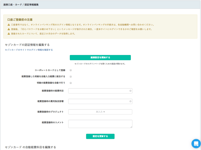Click into 経費登録時のコメント textarea

[100, 124]
